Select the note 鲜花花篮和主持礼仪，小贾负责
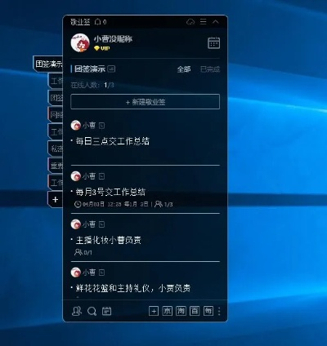Screen dimensions: 327x346 (x=133, y=288)
